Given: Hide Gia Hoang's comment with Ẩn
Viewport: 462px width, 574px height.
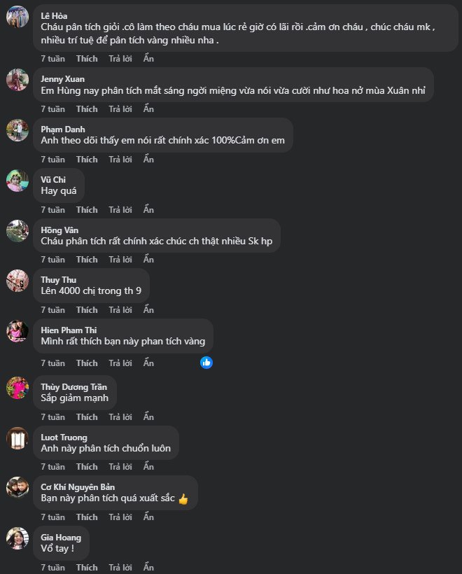Looking at the screenshot, I should click(148, 568).
